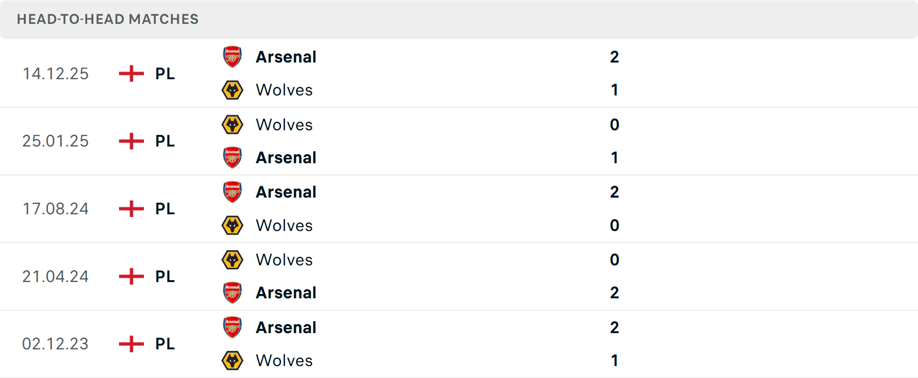
Task: Select the HEAD-TO-HEAD MATCHES header
Action: click(107, 20)
